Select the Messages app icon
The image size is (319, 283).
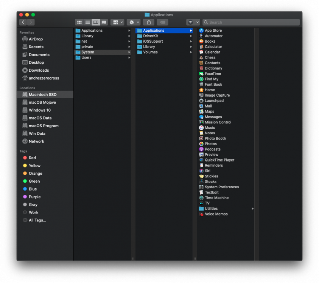(201, 117)
